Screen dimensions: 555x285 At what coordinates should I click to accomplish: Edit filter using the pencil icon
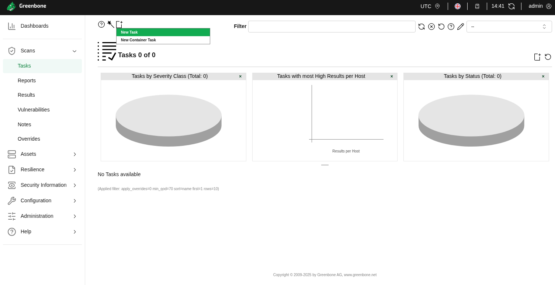point(461,27)
